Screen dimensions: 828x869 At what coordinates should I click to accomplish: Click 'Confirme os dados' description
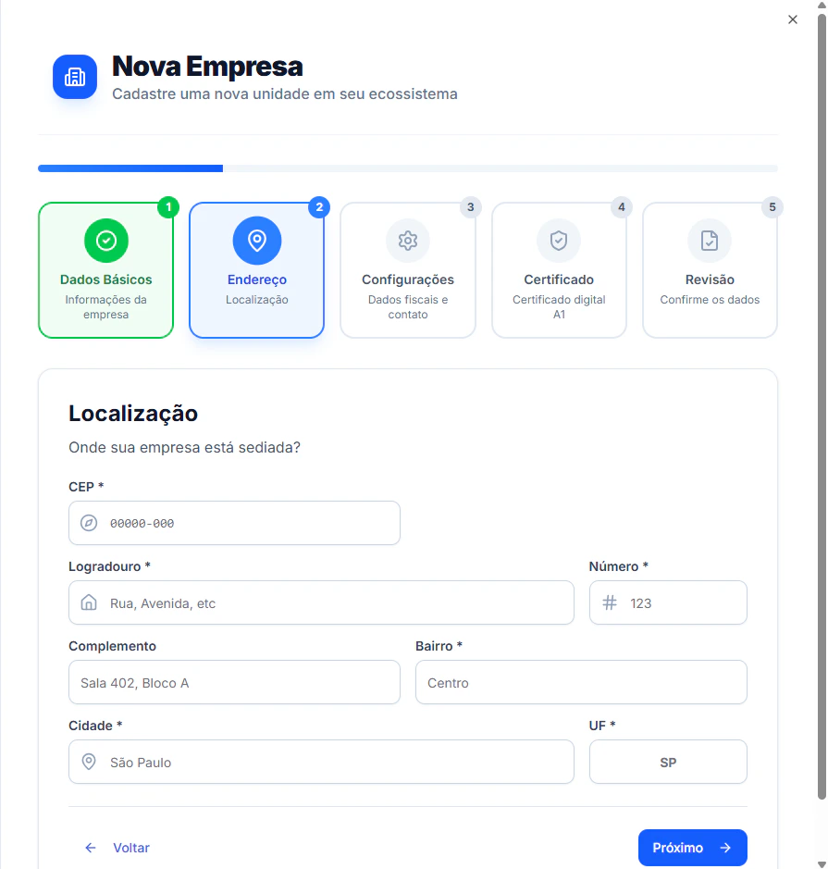click(x=710, y=300)
